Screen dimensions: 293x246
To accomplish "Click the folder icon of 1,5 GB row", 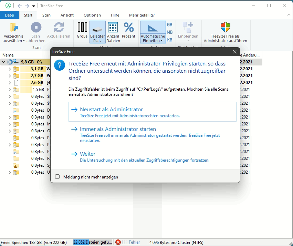I will 16,90.
